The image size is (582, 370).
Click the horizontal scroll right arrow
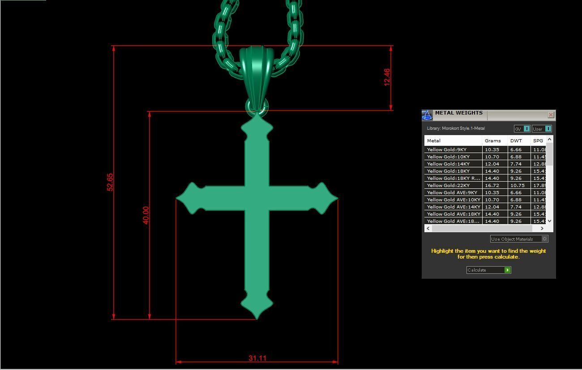point(542,228)
